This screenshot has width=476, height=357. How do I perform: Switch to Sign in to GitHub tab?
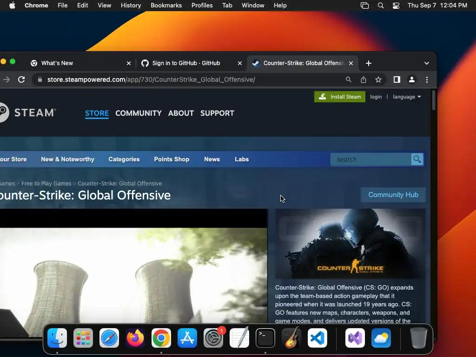pos(191,63)
